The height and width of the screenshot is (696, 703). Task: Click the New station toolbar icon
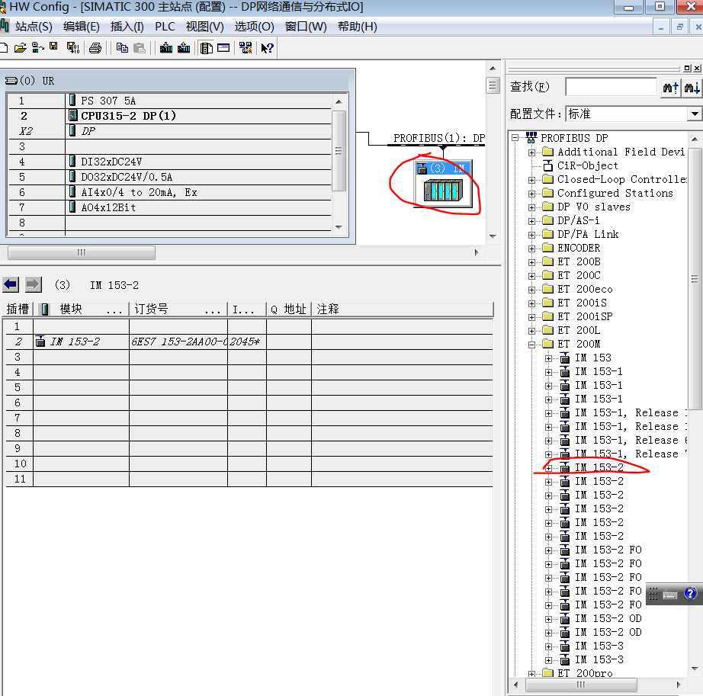(4, 48)
